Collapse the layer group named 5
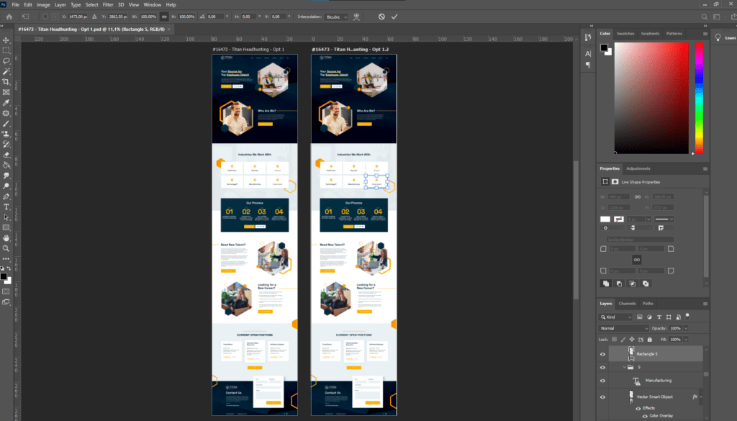The height and width of the screenshot is (421, 737). [x=625, y=367]
